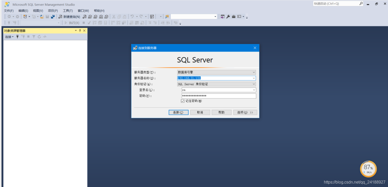Click the 取消 button in dialog
388x187 pixels.
[200, 112]
